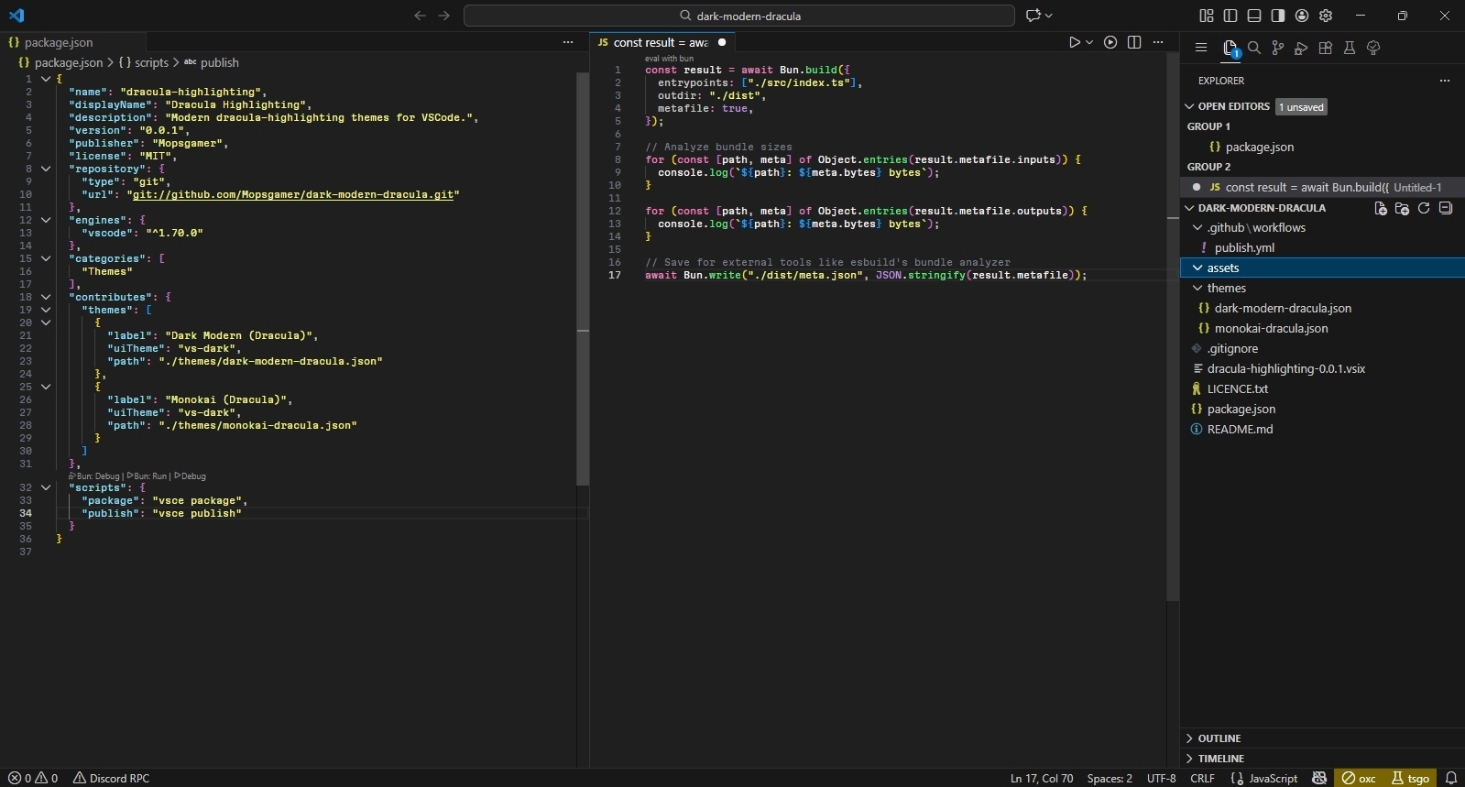Image resolution: width=1465 pixels, height=787 pixels.
Task: Click the tsgo status bar item
Action: point(1411,778)
